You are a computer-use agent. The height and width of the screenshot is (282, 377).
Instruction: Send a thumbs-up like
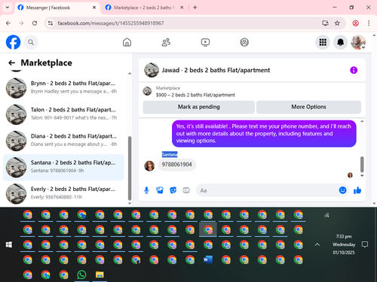(357, 190)
